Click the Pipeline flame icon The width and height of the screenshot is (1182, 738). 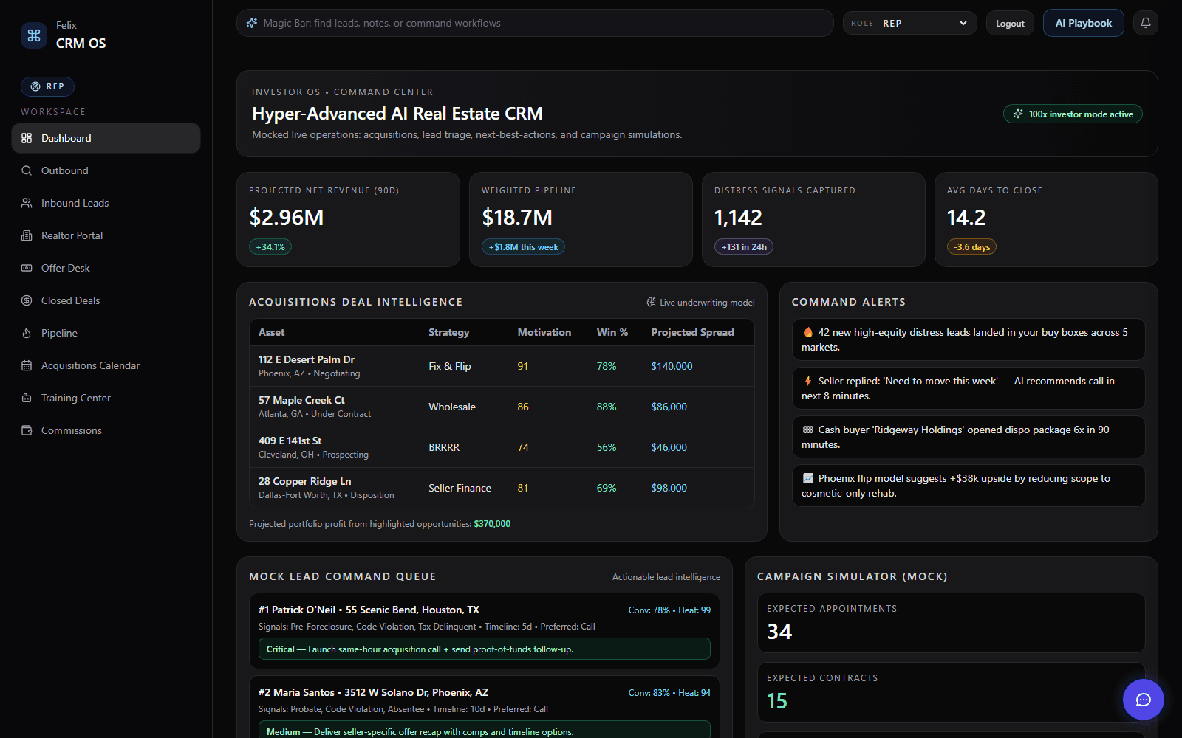(27, 333)
